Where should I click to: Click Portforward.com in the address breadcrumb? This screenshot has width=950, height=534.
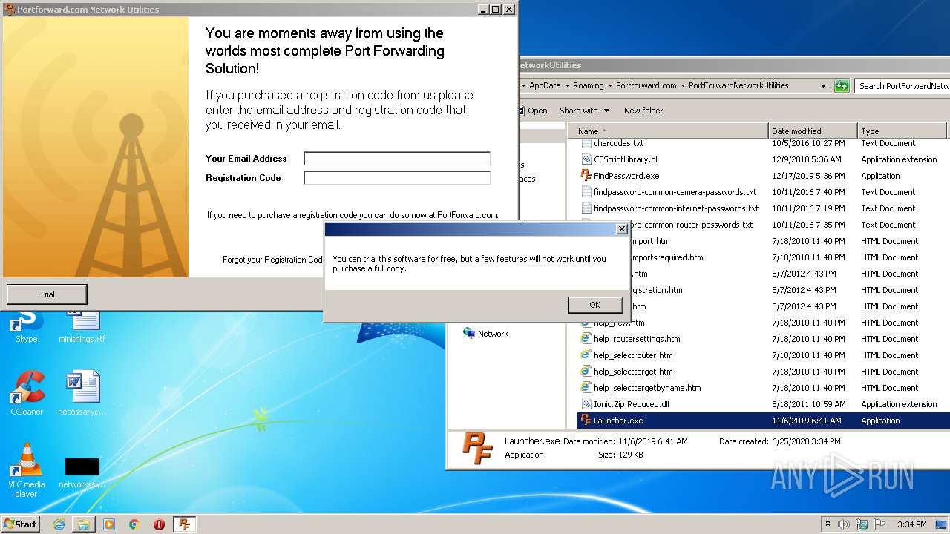pos(646,86)
